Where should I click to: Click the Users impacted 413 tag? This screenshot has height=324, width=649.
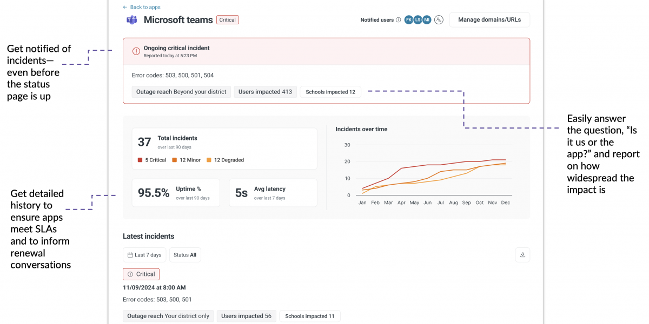(265, 92)
